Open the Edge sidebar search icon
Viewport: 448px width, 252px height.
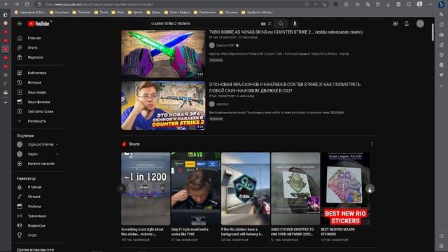[442, 14]
